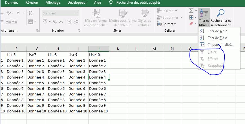This screenshot has height=124, width=245.
Task: Select column header L
Action: (136, 49)
